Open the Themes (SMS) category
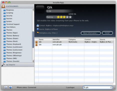 (11, 58)
